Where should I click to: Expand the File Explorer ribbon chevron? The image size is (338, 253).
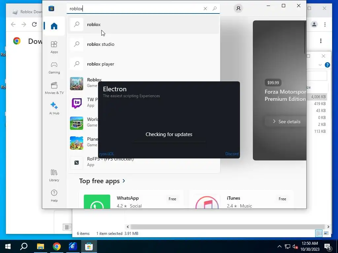[x=320, y=65]
